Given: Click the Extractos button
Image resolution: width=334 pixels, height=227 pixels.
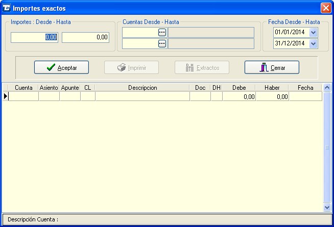Looking at the screenshot, I should pos(202,67).
